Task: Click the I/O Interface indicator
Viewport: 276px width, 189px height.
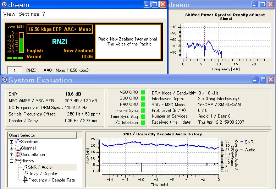Action: tap(143, 123)
